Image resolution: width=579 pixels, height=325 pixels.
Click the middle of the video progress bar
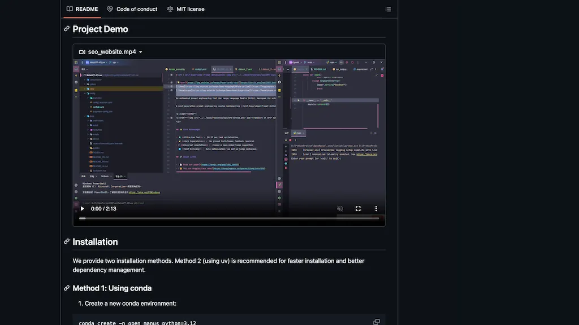pyautogui.click(x=229, y=218)
